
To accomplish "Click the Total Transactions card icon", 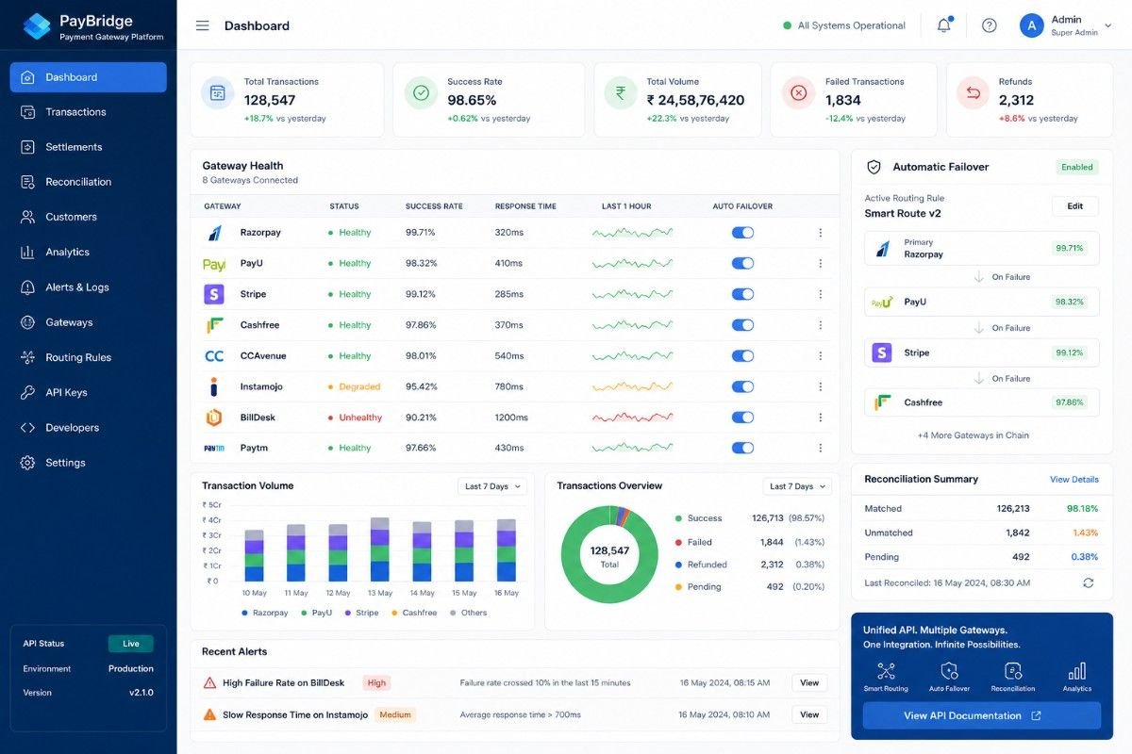I will [218, 92].
